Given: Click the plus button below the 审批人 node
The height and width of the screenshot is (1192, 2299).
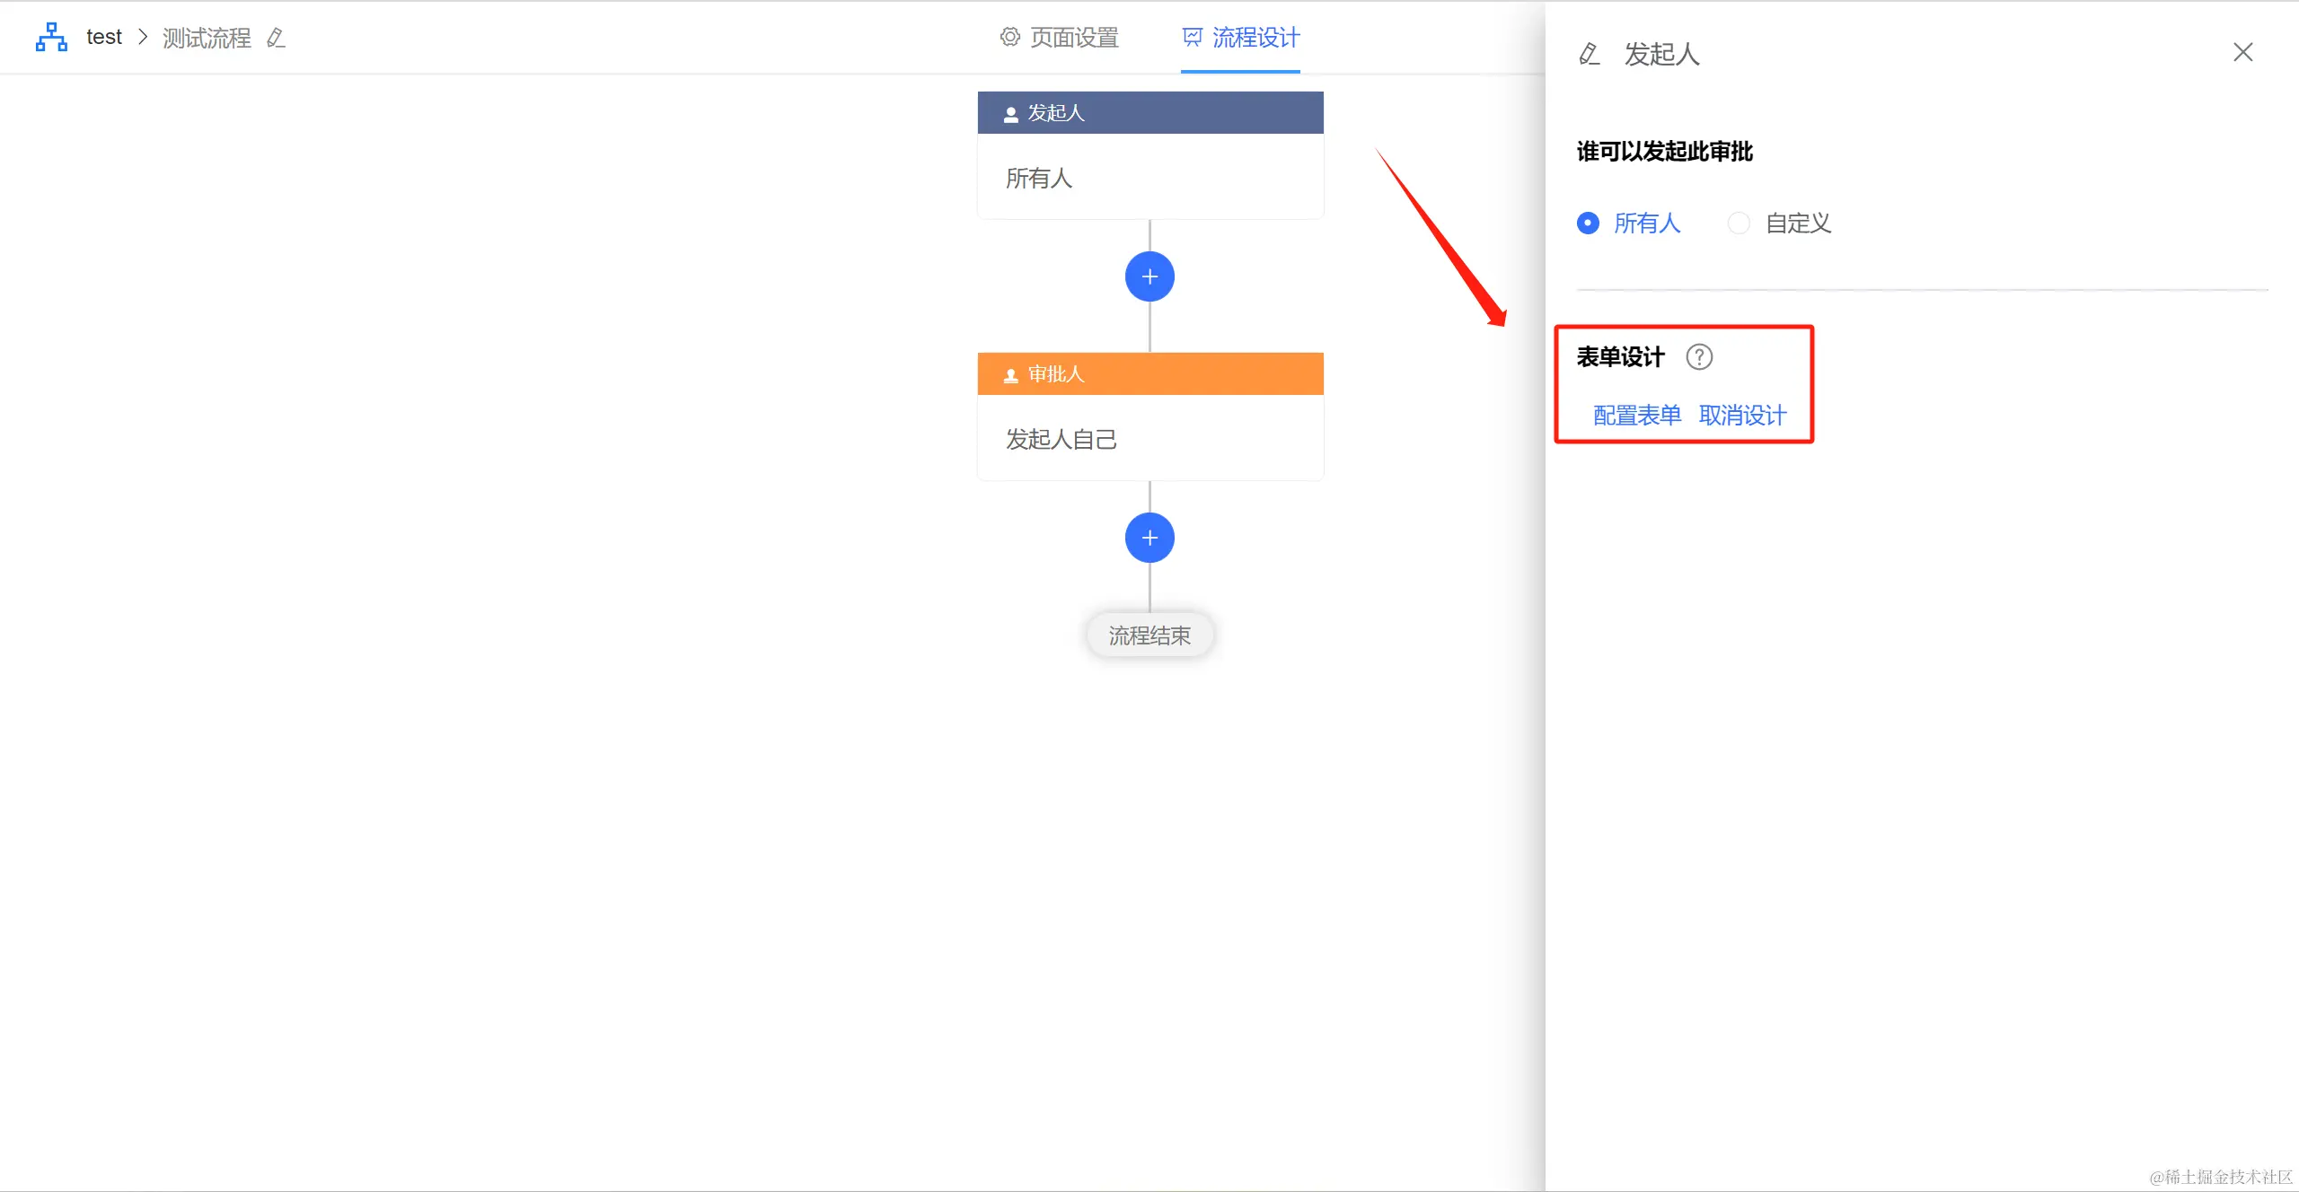Looking at the screenshot, I should coord(1149,538).
